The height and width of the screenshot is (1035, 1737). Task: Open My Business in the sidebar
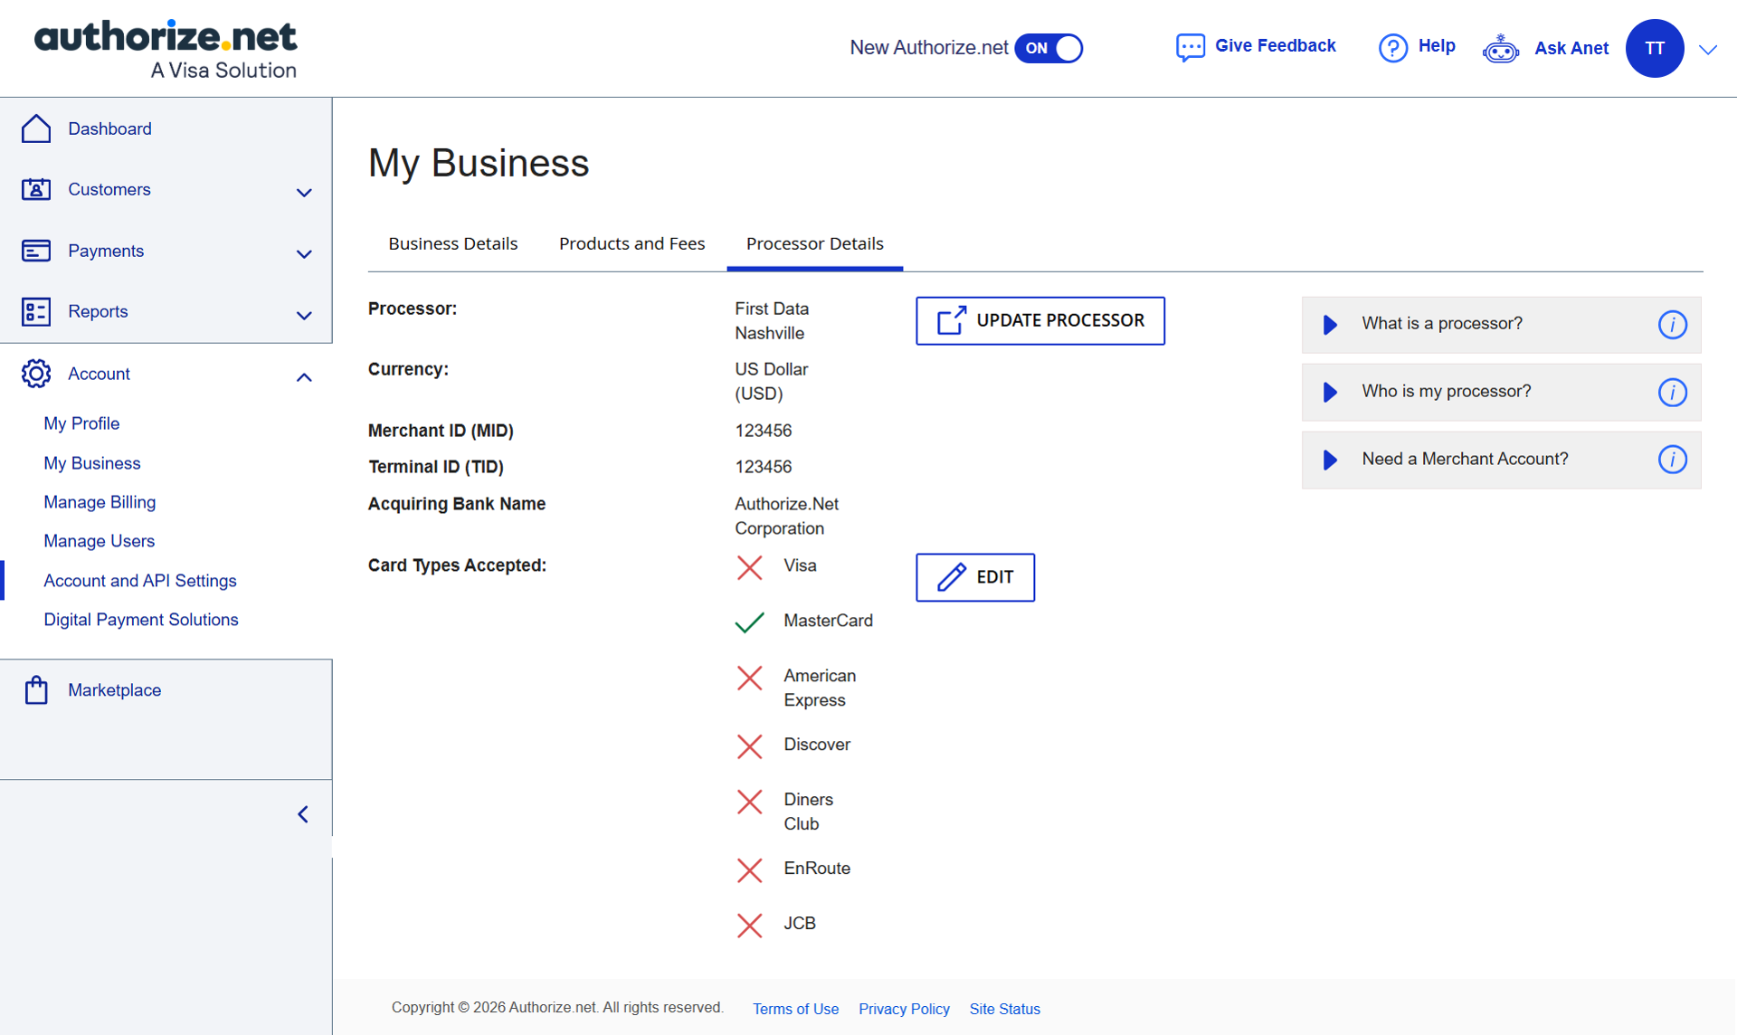point(92,463)
